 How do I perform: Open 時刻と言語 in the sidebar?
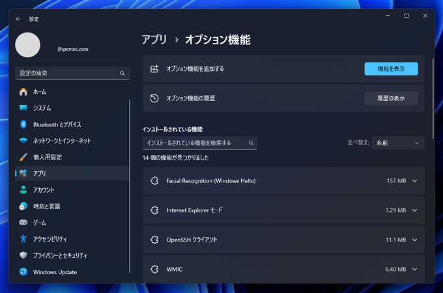click(72, 206)
